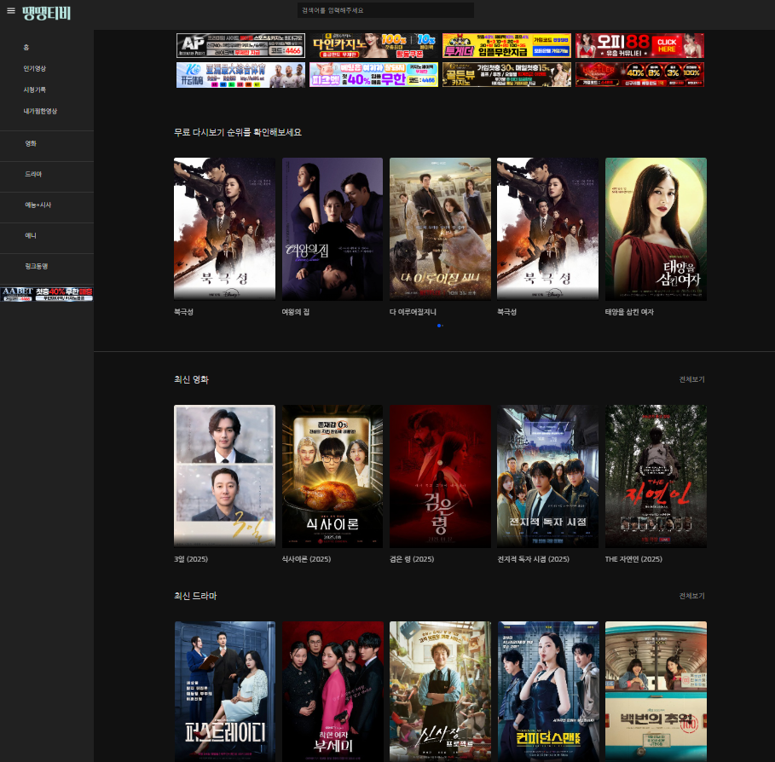Image resolution: width=775 pixels, height=762 pixels.
Task: Open the 애니 category
Action: point(31,235)
